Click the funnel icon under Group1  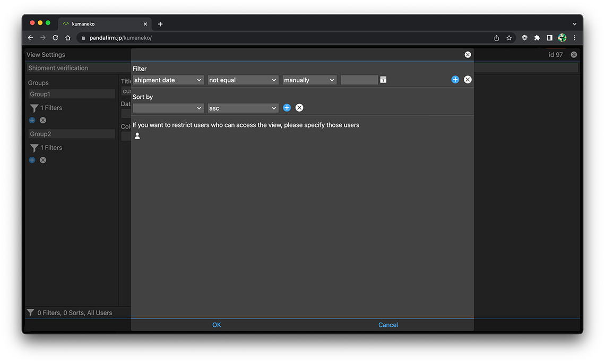pyautogui.click(x=34, y=108)
